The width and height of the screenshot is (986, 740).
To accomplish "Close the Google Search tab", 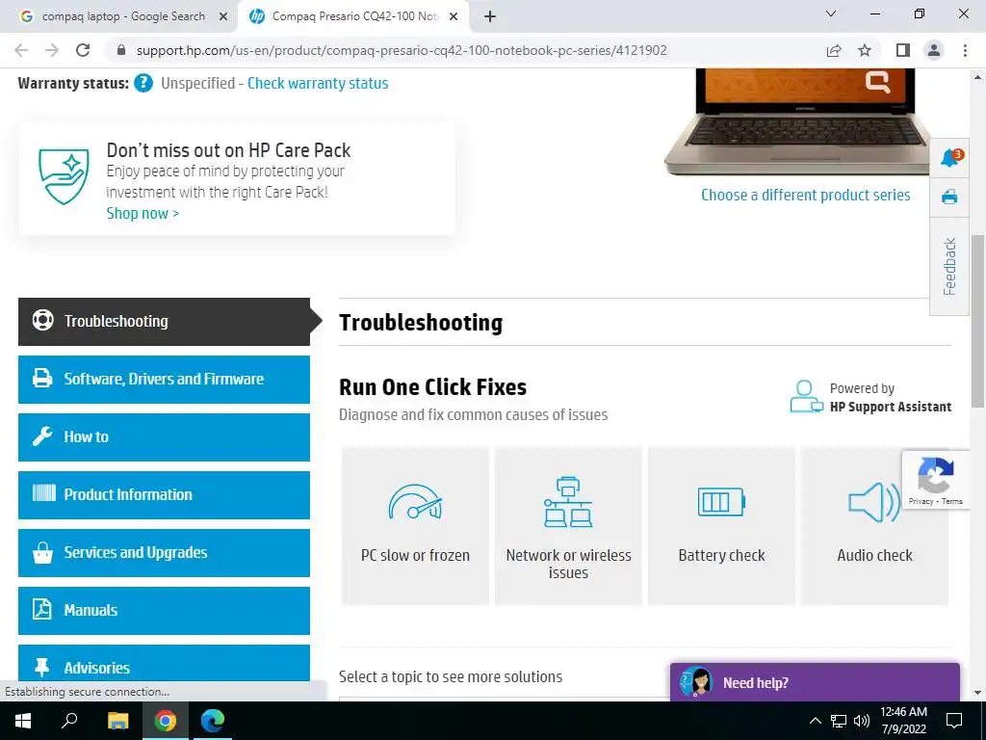I will 223,17.
